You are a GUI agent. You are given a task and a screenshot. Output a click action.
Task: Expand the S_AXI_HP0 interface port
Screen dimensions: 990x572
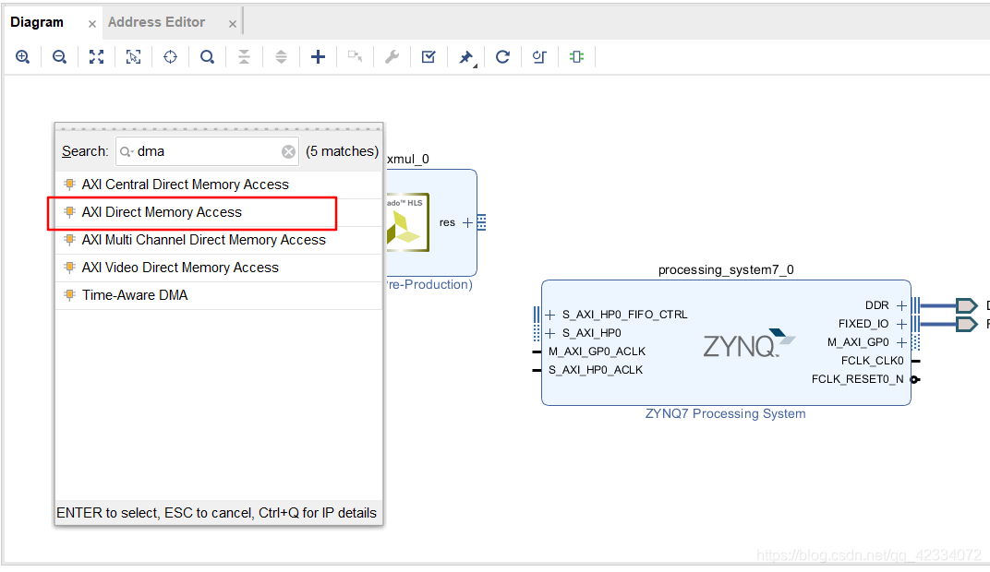click(x=549, y=333)
